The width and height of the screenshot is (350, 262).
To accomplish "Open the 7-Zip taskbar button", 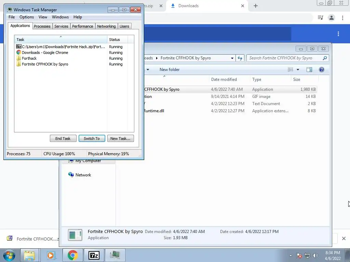I will point(94,255).
